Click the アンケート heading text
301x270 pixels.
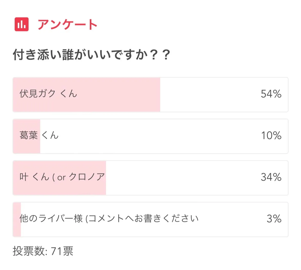tap(67, 24)
